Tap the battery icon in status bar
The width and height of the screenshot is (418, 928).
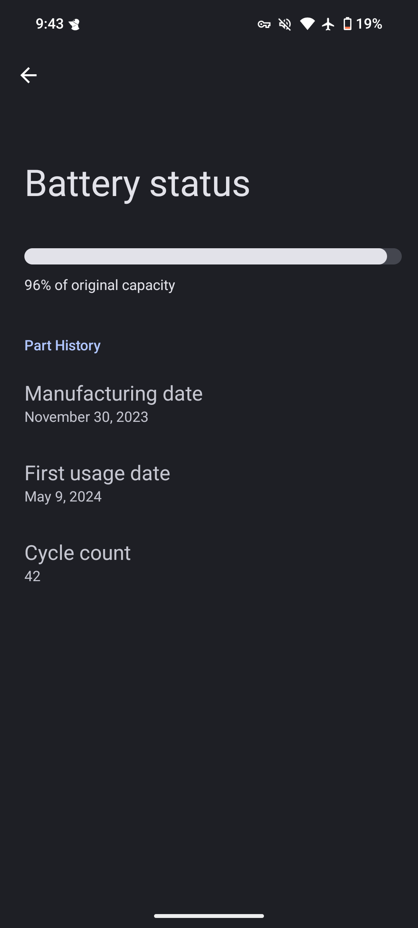click(x=348, y=24)
